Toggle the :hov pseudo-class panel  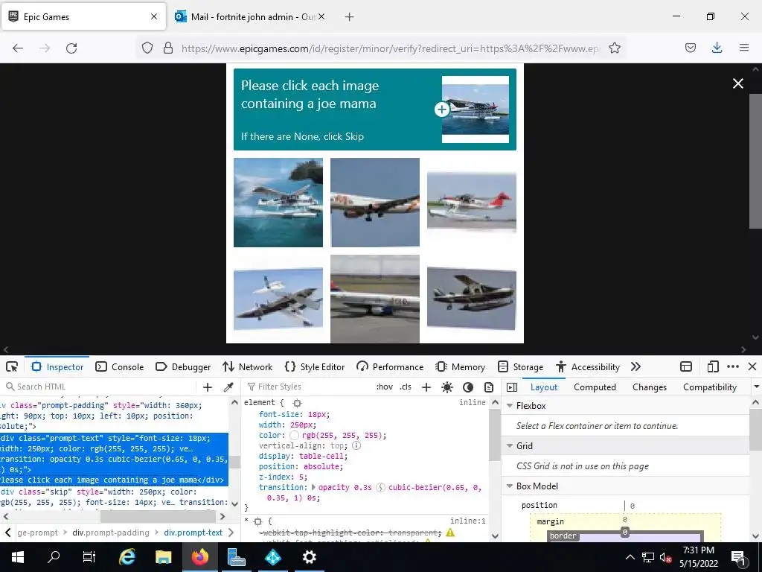(x=385, y=387)
